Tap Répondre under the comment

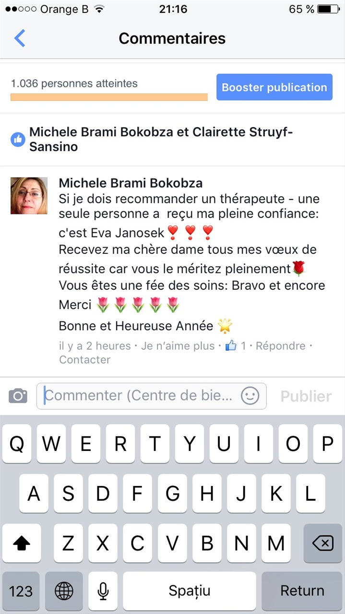281,346
